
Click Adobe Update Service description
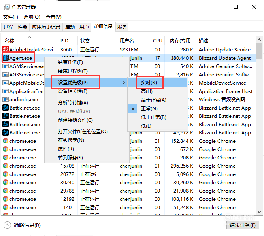pos(224,49)
